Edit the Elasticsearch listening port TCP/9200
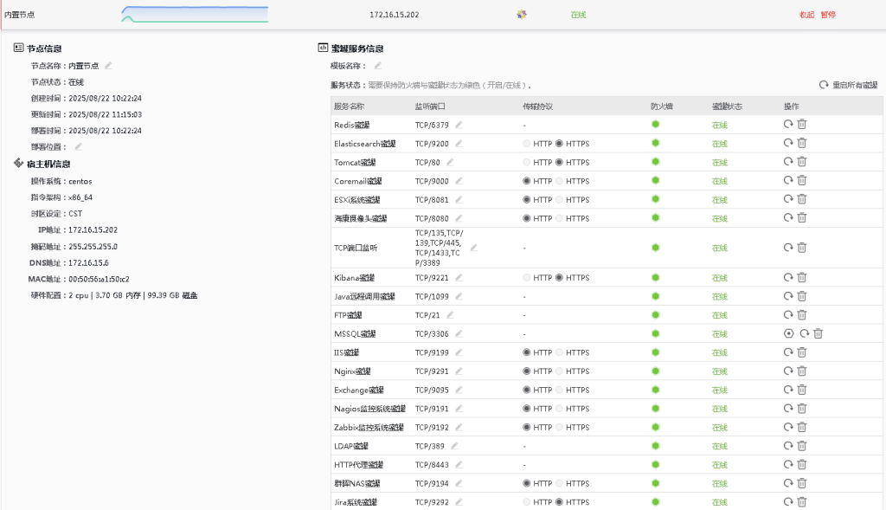This screenshot has height=510, width=886. click(459, 144)
